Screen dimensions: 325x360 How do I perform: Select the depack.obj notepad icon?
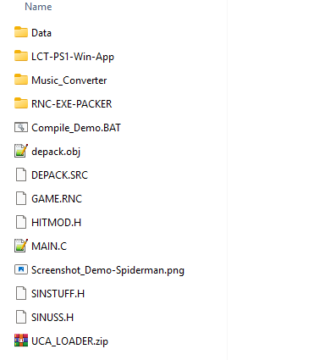point(21,151)
